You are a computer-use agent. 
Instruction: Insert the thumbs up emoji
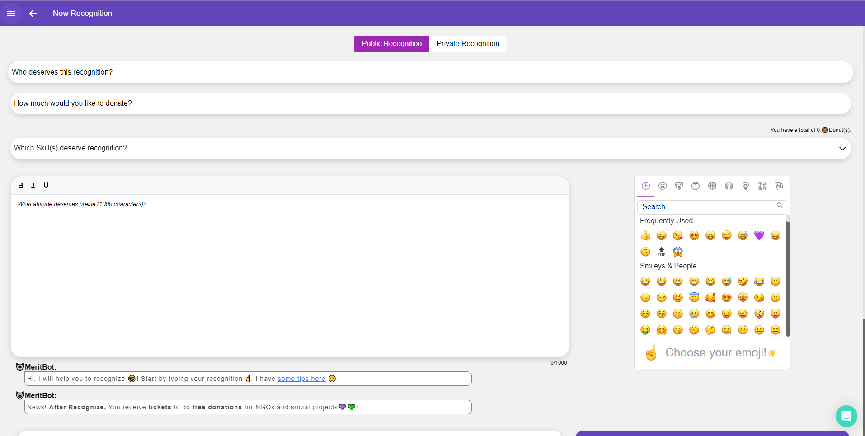(x=645, y=235)
